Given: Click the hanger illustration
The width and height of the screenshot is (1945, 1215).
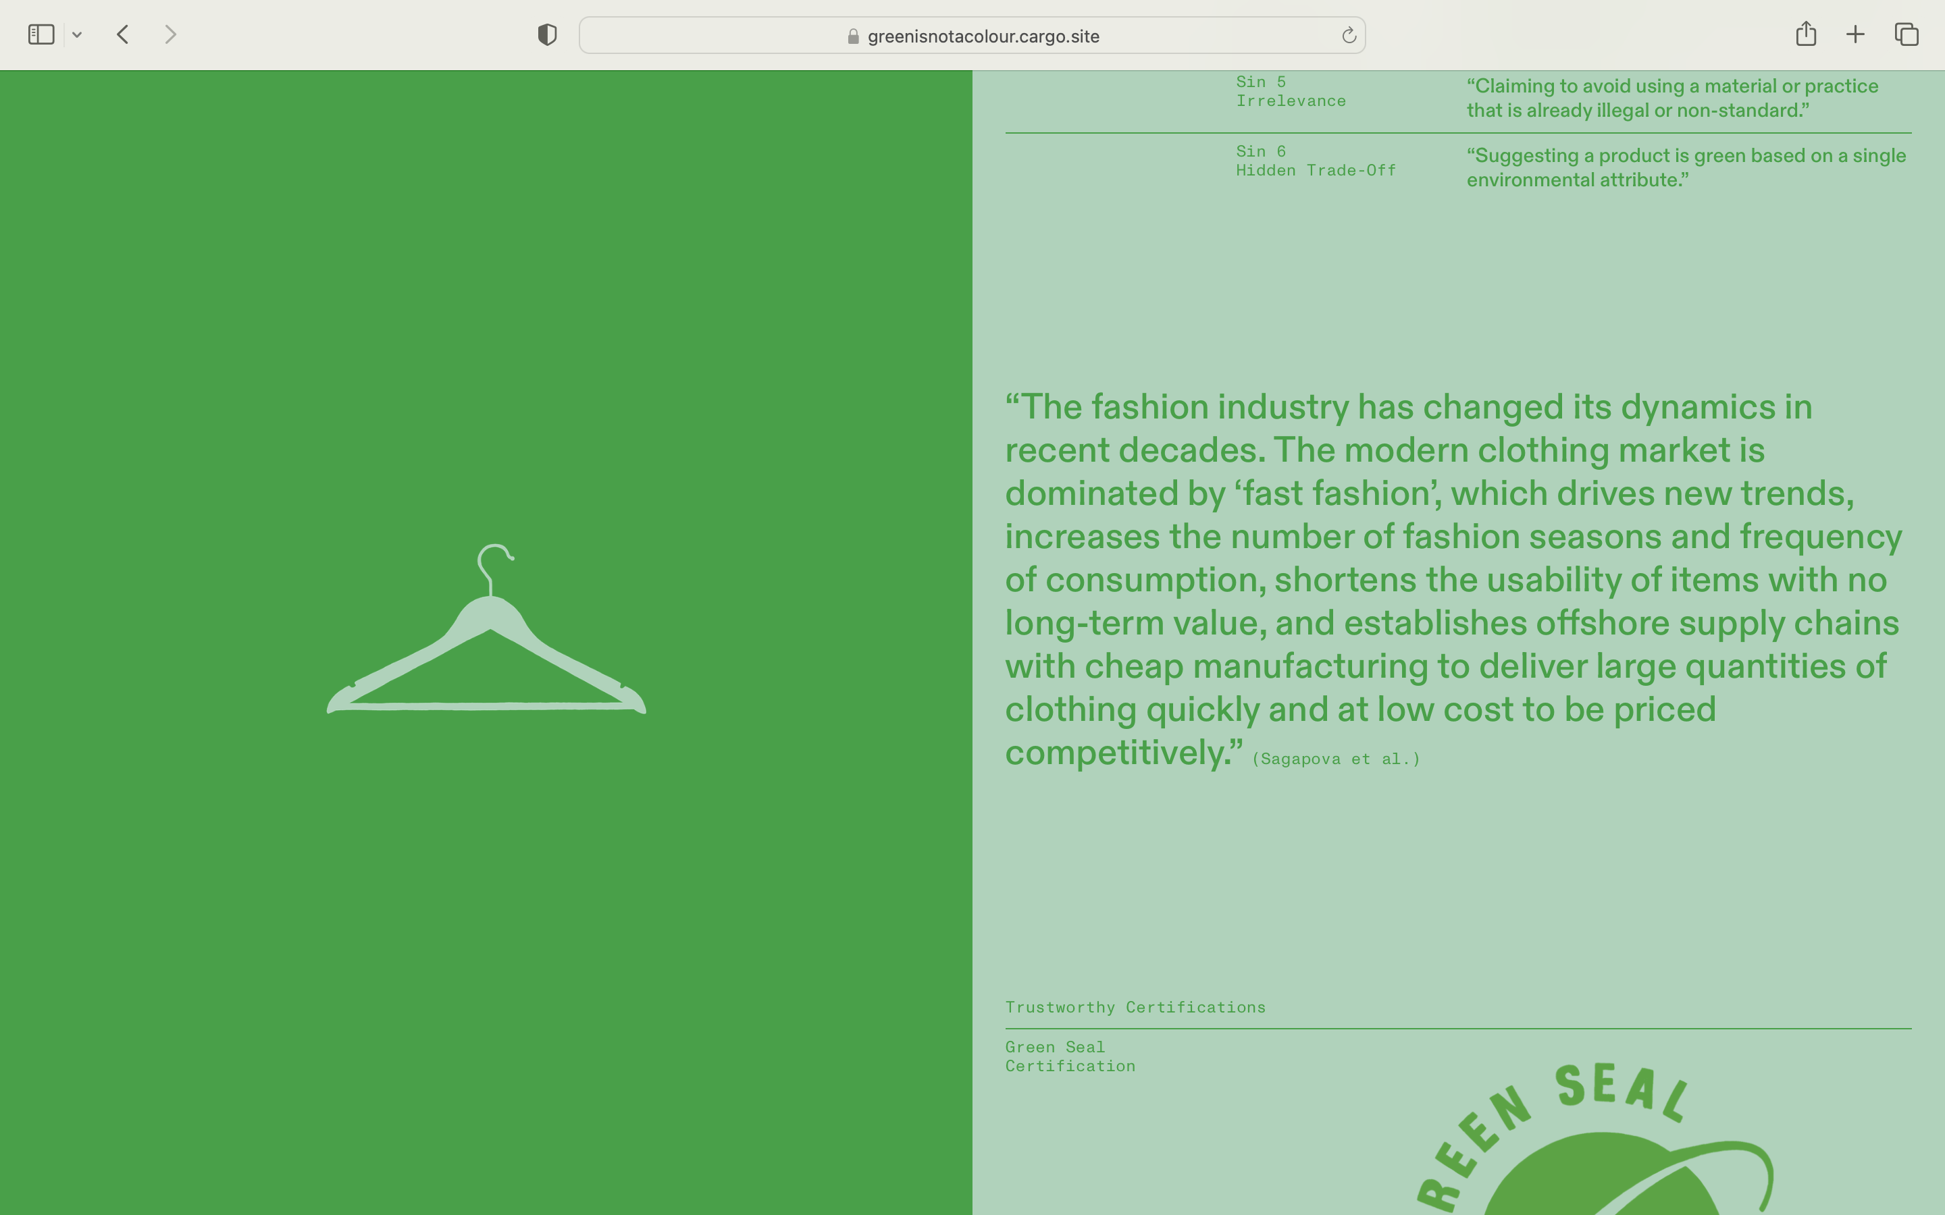Looking at the screenshot, I should 486,629.
